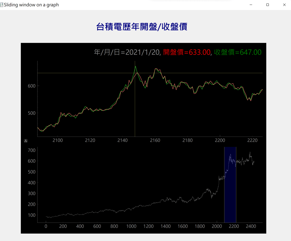291x241 pixels.
Task: Click the green 收盤價=647.00 label
Action: tap(238, 52)
